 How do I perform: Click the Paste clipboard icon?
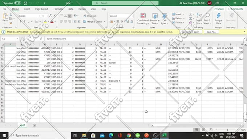pyautogui.click(x=5, y=16)
